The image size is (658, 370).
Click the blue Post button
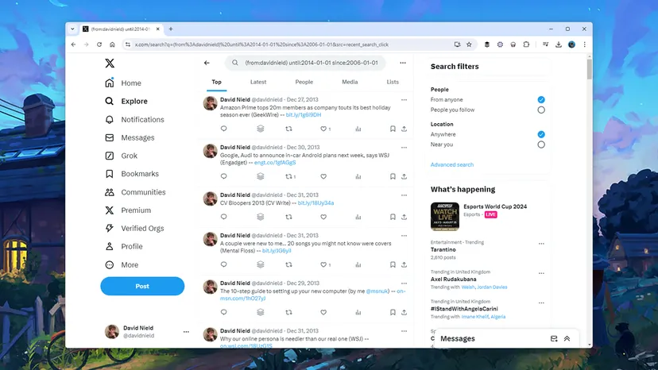tap(142, 286)
